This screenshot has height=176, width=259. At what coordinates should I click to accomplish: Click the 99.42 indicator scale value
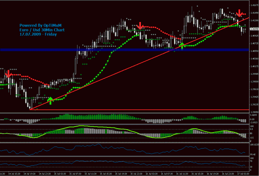(252, 154)
